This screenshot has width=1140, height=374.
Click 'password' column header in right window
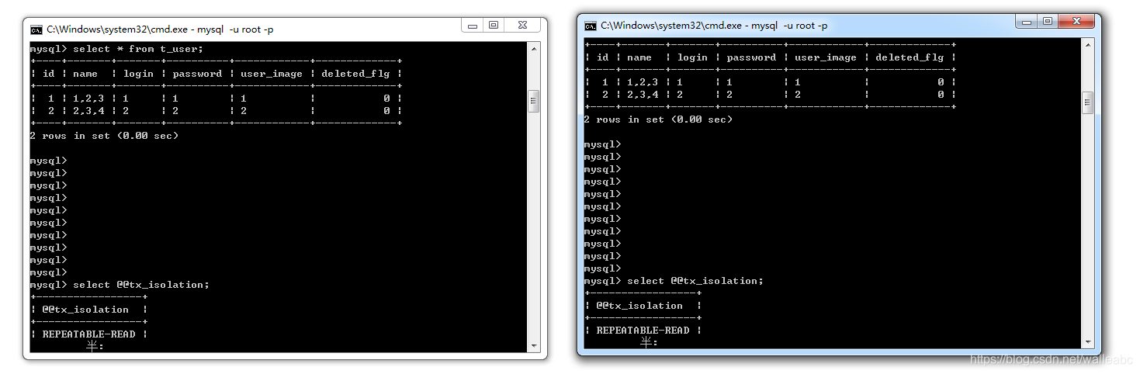(x=751, y=57)
